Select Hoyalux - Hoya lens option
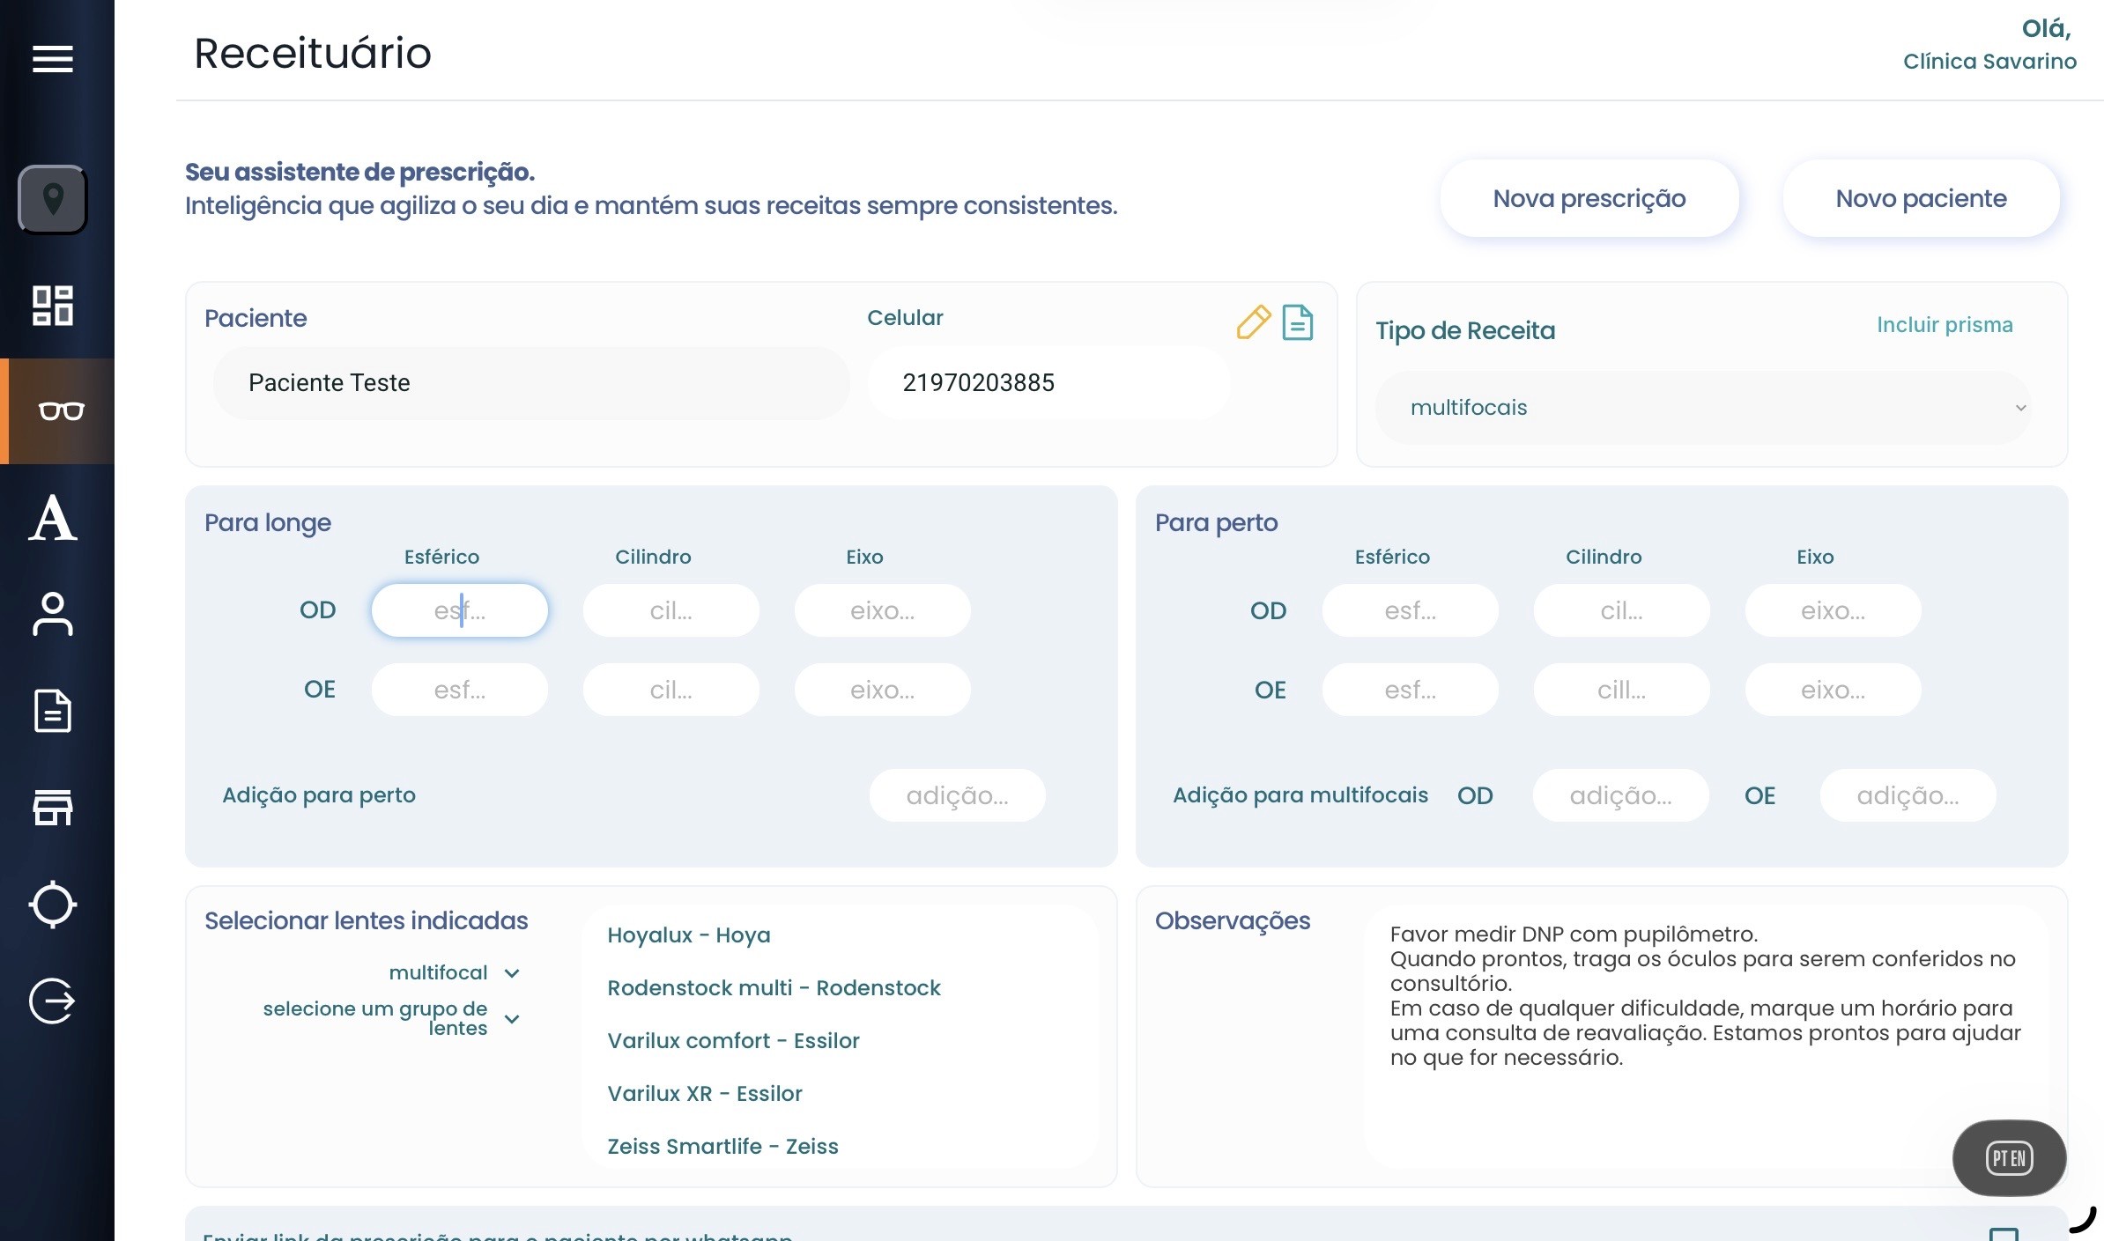 point(689,934)
